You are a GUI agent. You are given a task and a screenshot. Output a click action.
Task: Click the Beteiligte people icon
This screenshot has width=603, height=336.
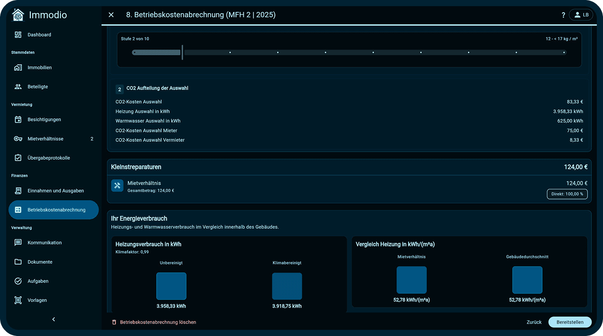[18, 87]
